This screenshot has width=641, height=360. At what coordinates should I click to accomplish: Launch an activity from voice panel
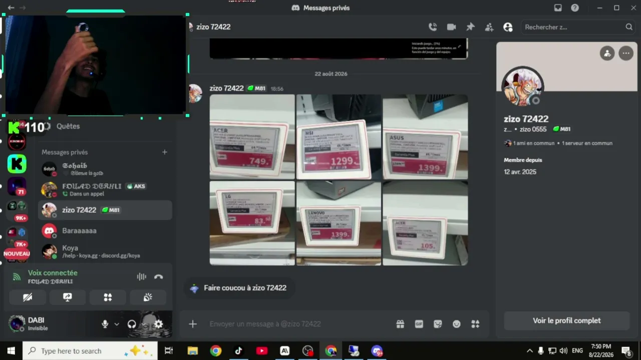(x=108, y=297)
